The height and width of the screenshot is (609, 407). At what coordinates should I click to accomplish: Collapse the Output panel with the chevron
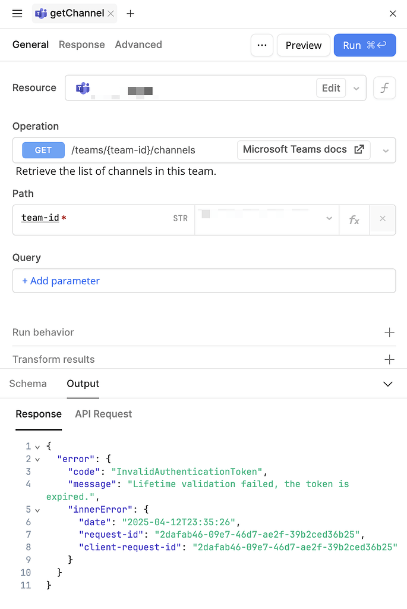(x=388, y=384)
